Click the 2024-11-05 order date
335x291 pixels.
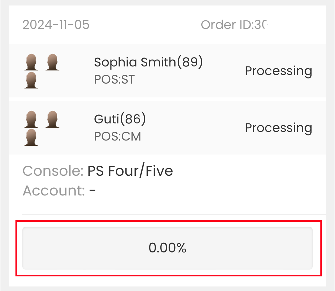tap(56, 25)
